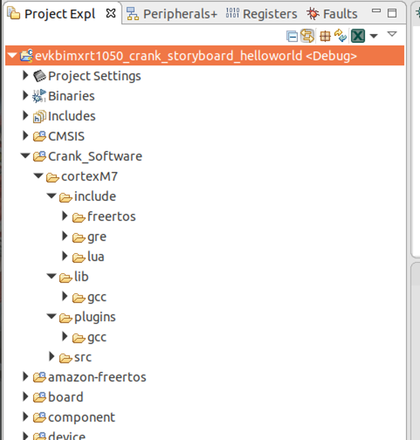
Task: Select the freertos folder label
Action: pyautogui.click(x=112, y=217)
